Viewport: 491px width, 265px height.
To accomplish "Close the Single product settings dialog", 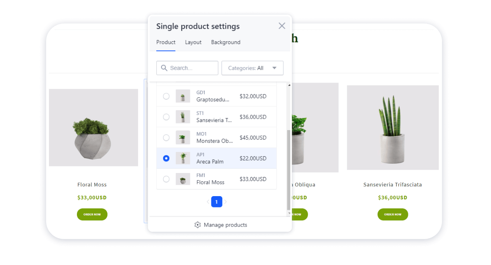I will pyautogui.click(x=282, y=26).
